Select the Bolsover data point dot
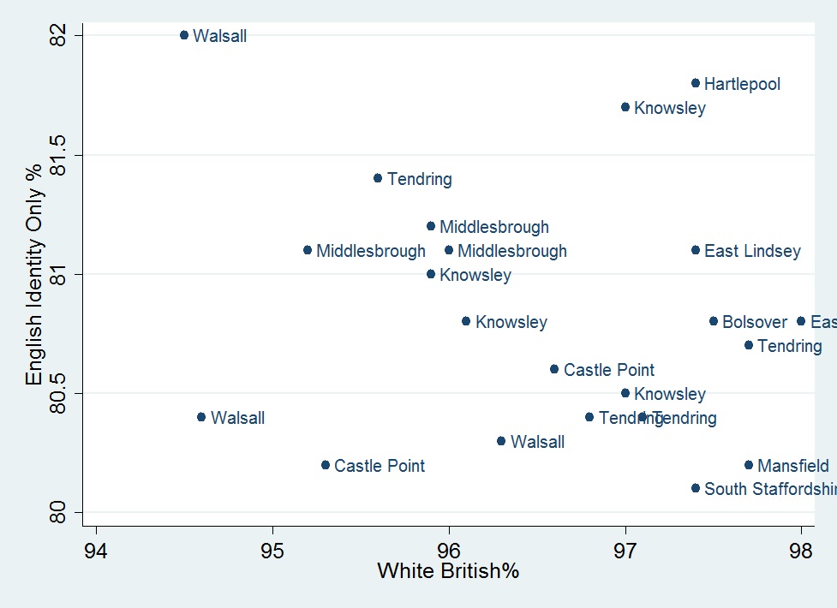This screenshot has height=608, width=837. click(x=714, y=321)
